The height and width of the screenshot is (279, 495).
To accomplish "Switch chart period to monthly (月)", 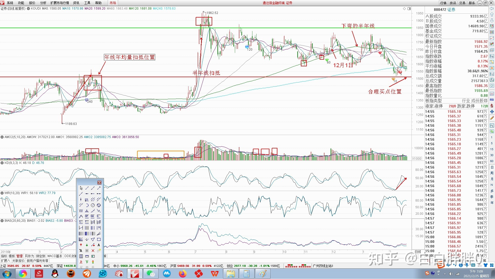I will click(492, 179).
